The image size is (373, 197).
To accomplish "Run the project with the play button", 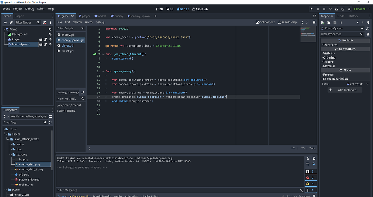I will [311, 9].
